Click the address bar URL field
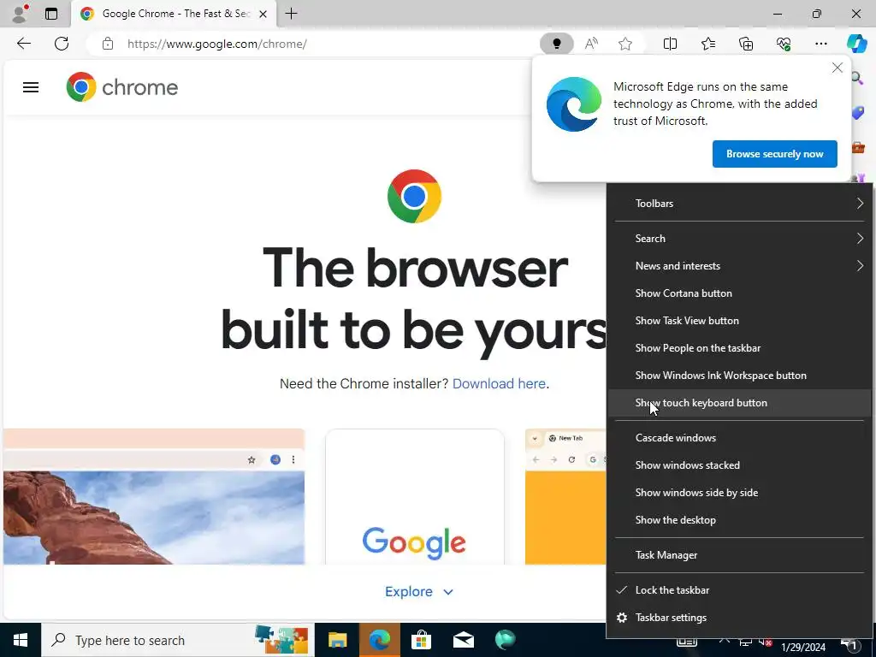This screenshot has width=876, height=657. coord(313,44)
